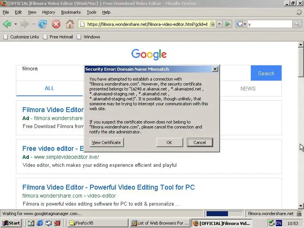Open the Free Hotmail bookmark
Image resolution: width=304 pixels, height=228 pixels.
tap(58, 37)
